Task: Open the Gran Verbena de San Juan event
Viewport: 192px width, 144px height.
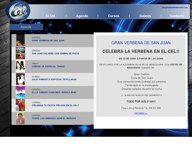Action: [x=48, y=41]
